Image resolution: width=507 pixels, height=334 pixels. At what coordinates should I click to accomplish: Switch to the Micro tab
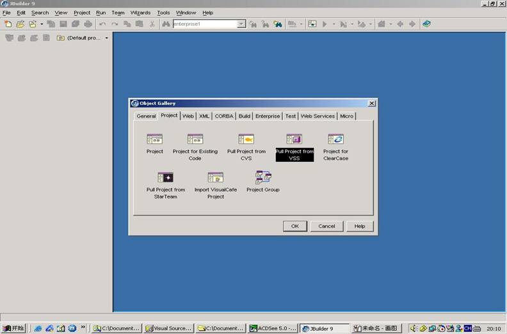tap(346, 116)
